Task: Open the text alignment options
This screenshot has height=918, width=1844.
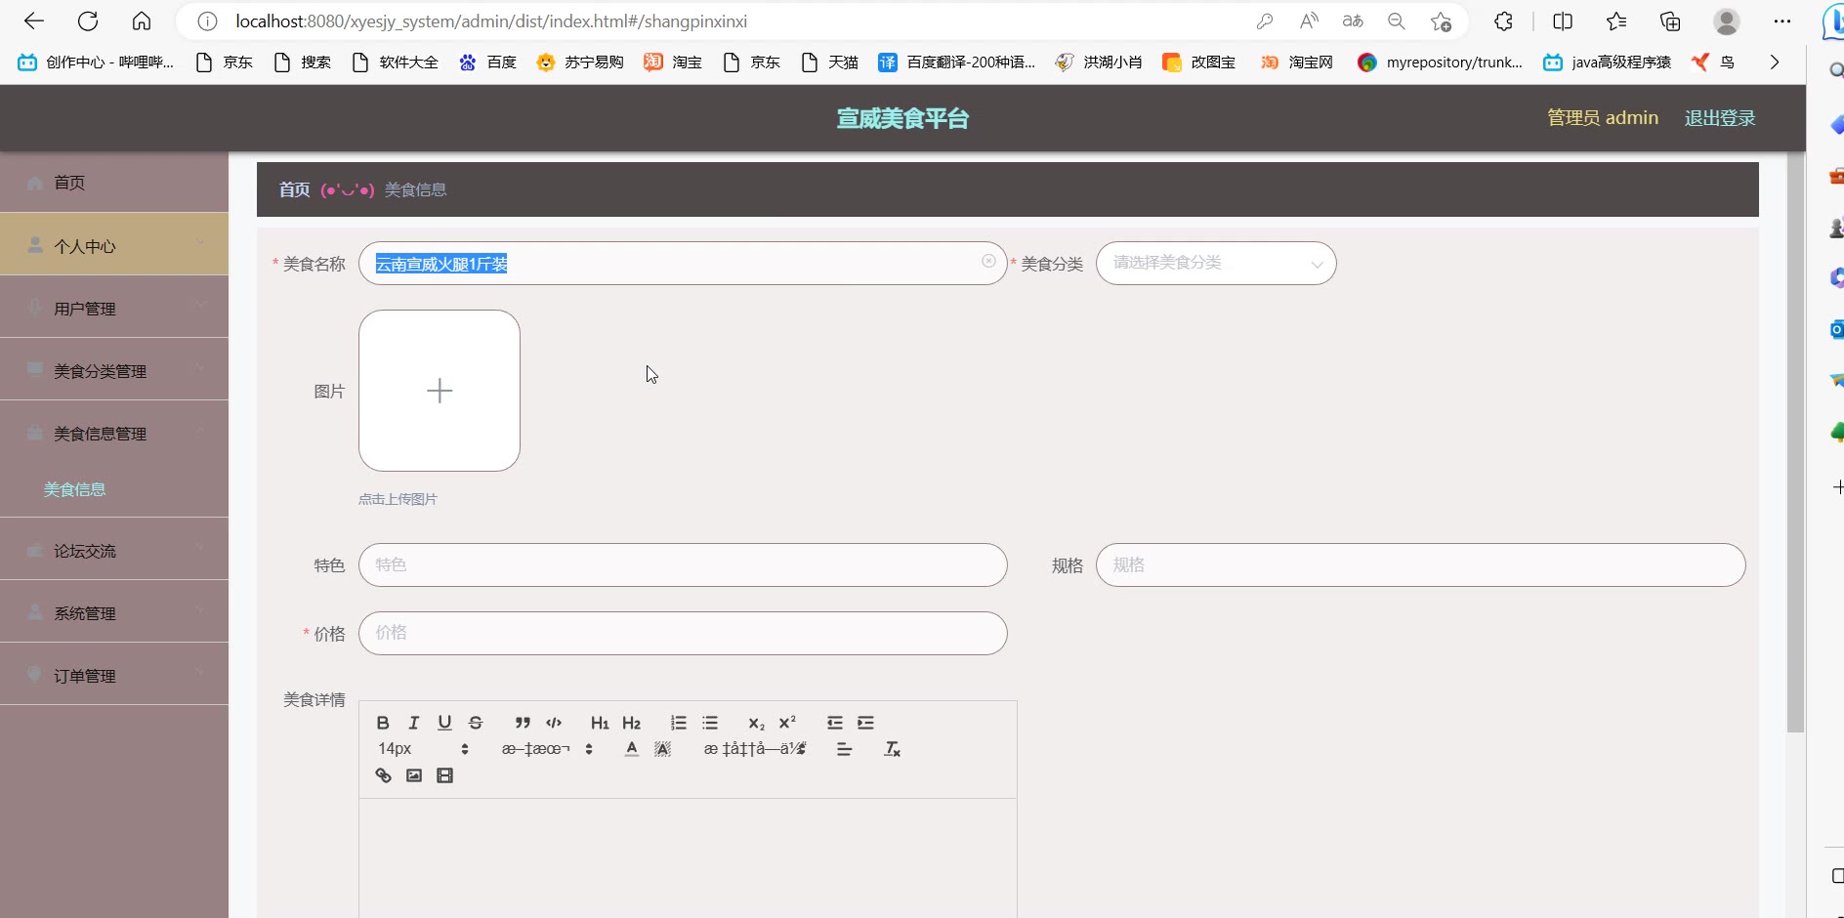Action: tap(845, 749)
